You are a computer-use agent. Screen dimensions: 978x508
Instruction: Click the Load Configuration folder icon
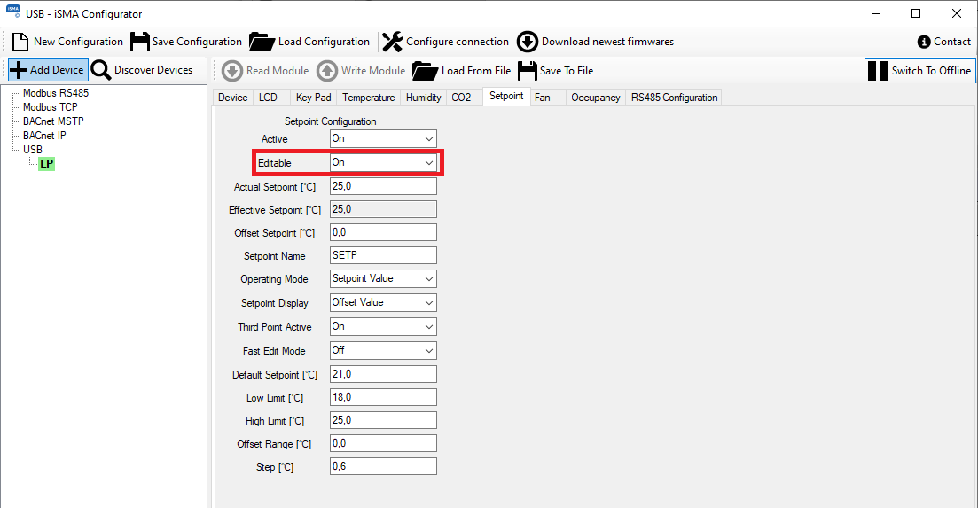coord(262,42)
